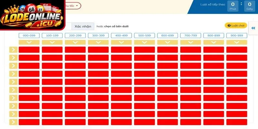Expand the column under 800-899 with down chevron
The image size is (258, 129).
coord(213,42)
